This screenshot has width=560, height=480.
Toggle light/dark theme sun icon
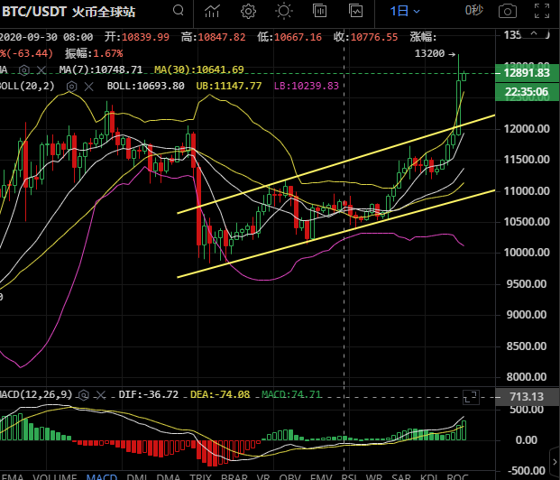point(284,11)
